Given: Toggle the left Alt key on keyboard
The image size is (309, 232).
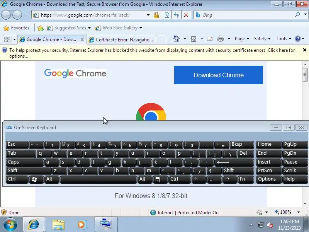Looking at the screenshot, I should click(x=52, y=179).
